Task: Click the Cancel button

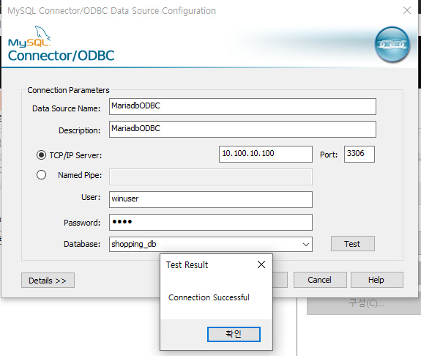Action: [x=320, y=280]
